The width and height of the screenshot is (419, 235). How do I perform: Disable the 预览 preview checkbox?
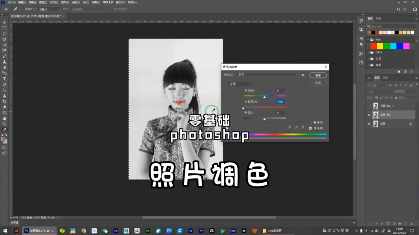(x=311, y=128)
